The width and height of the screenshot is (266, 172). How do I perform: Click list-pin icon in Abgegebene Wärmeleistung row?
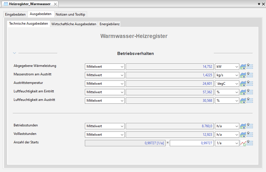pos(250,66)
